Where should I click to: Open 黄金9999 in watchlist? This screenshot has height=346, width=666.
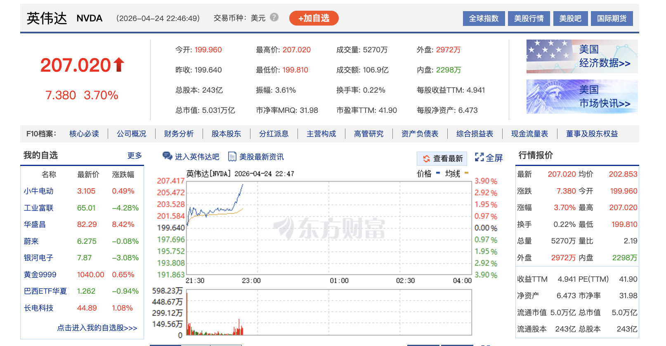[x=40, y=275]
